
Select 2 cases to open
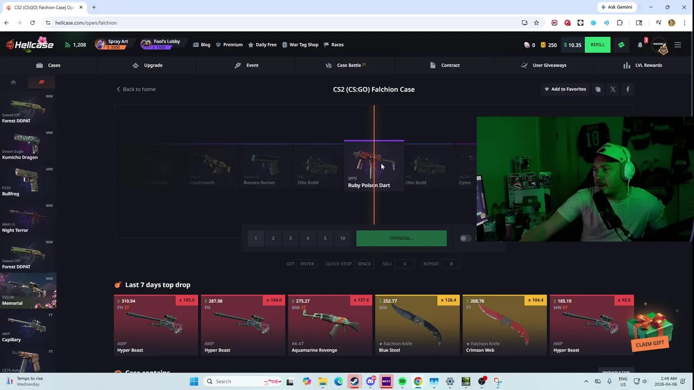(273, 238)
